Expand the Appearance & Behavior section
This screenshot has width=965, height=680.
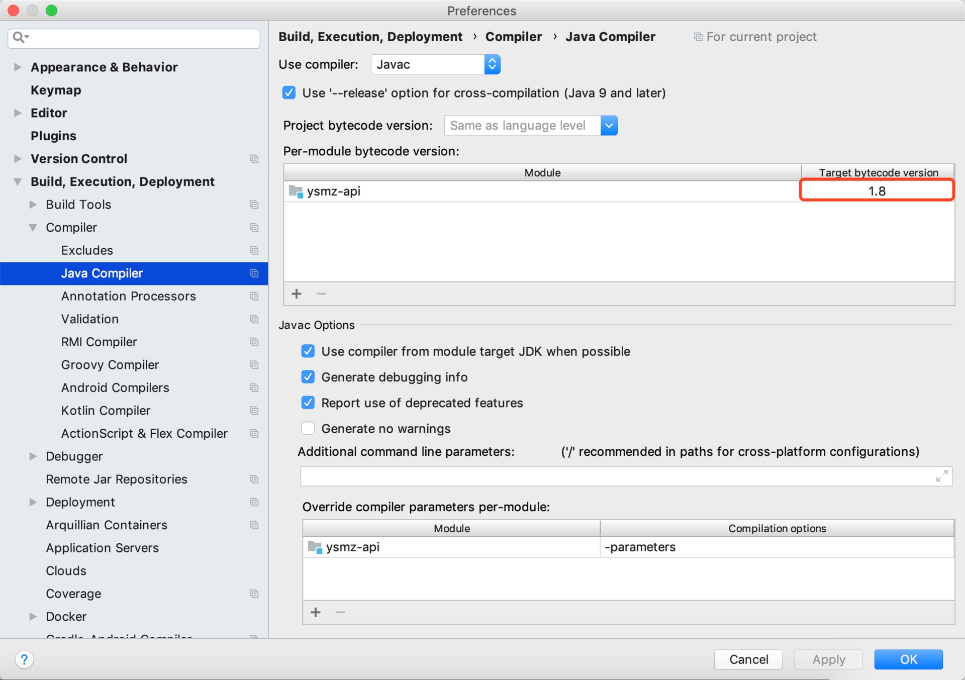coord(18,67)
